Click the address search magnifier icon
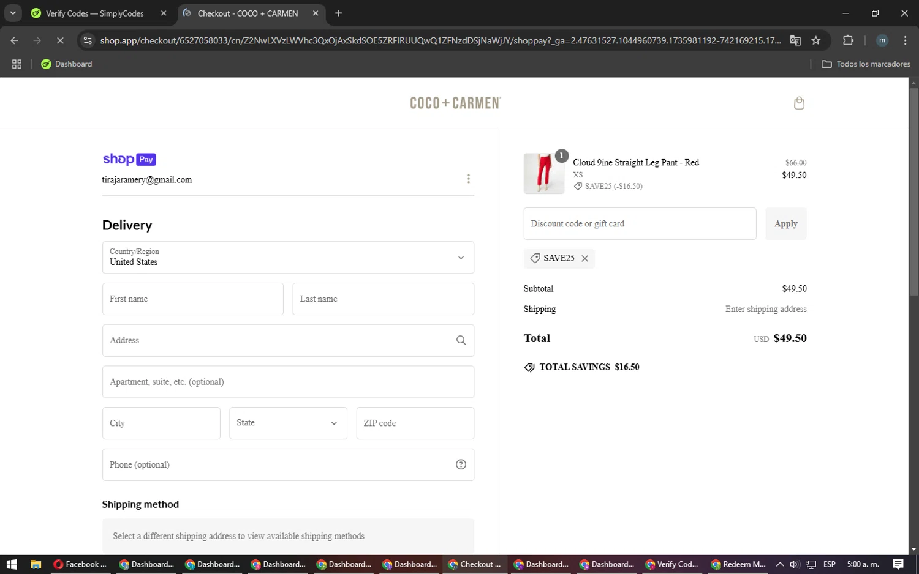919x574 pixels. (x=461, y=340)
